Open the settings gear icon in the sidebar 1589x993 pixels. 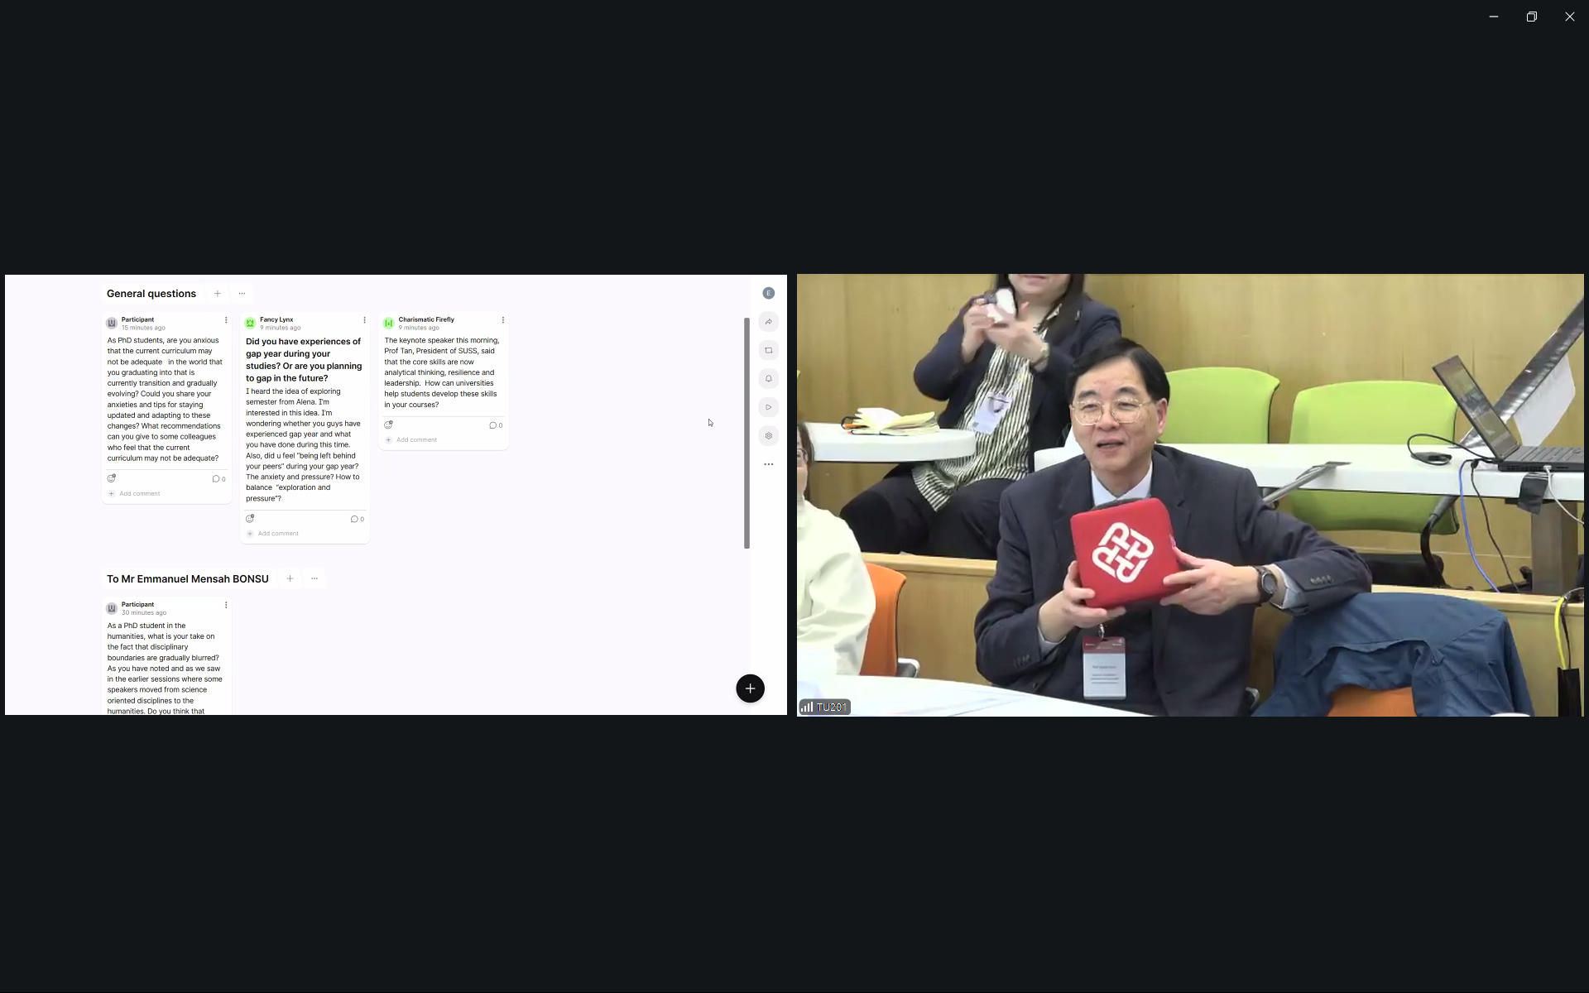click(768, 436)
